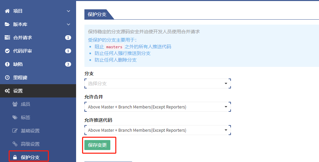
Task: Click the clock icon beside 里程碑
Action: pyautogui.click(x=7, y=78)
